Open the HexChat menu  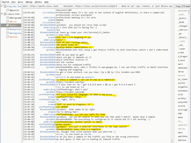coord(6,2)
